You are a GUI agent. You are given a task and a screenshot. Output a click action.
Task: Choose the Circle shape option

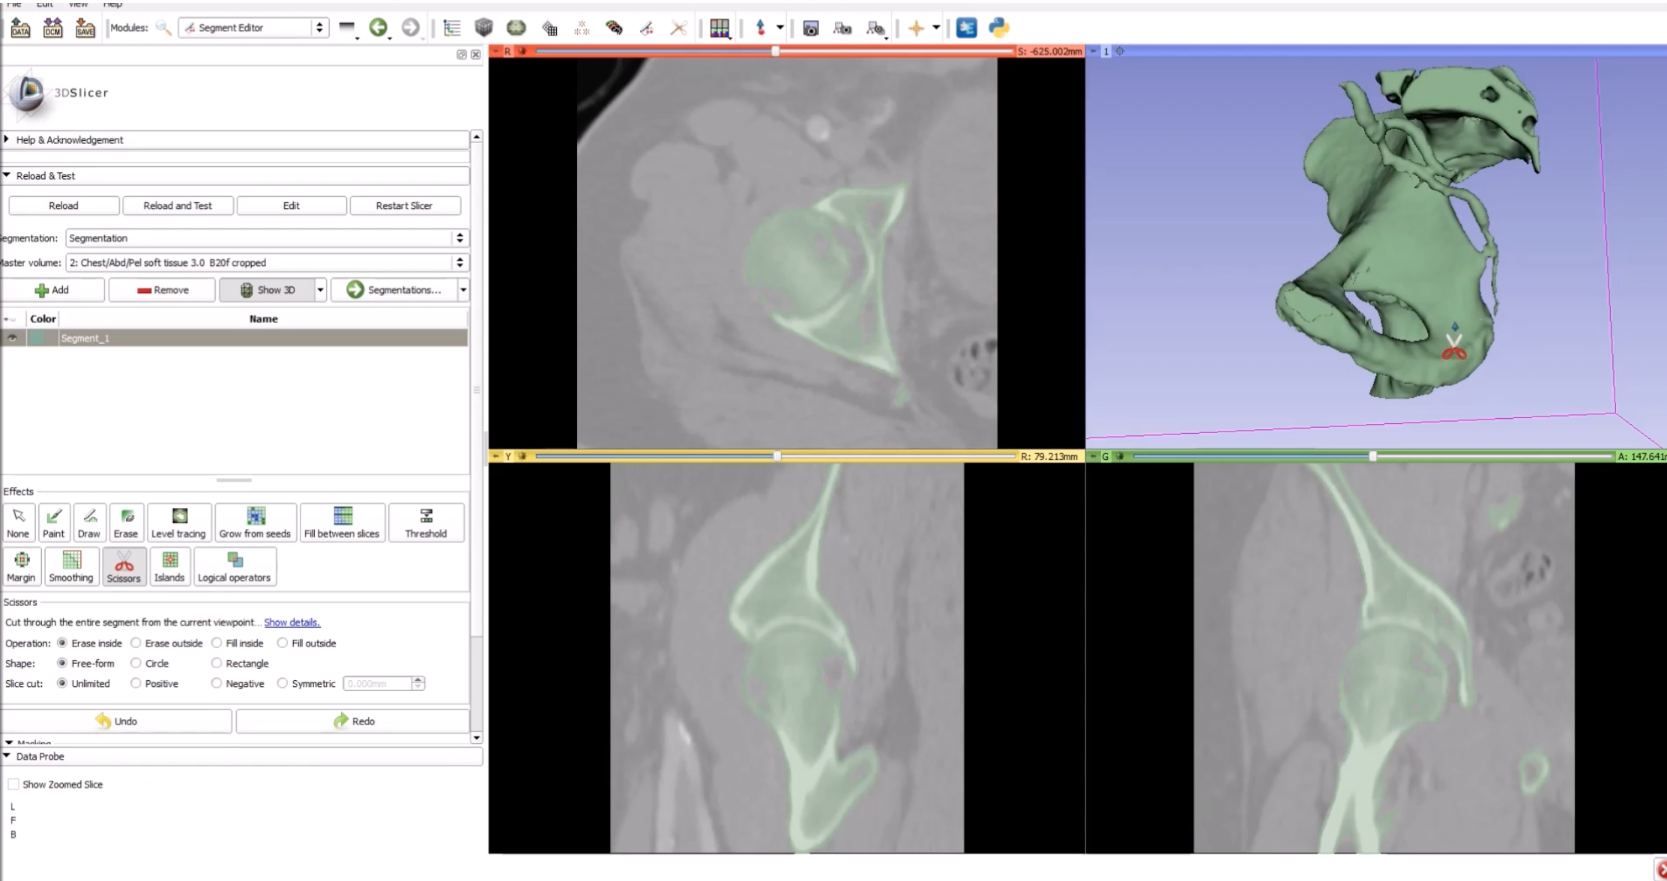click(136, 663)
